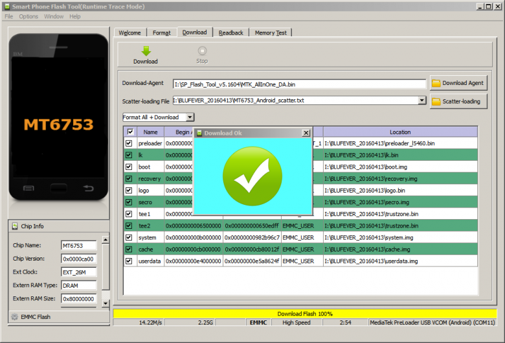
Task: Click the Download Ok dialog title icon
Action: point(199,133)
